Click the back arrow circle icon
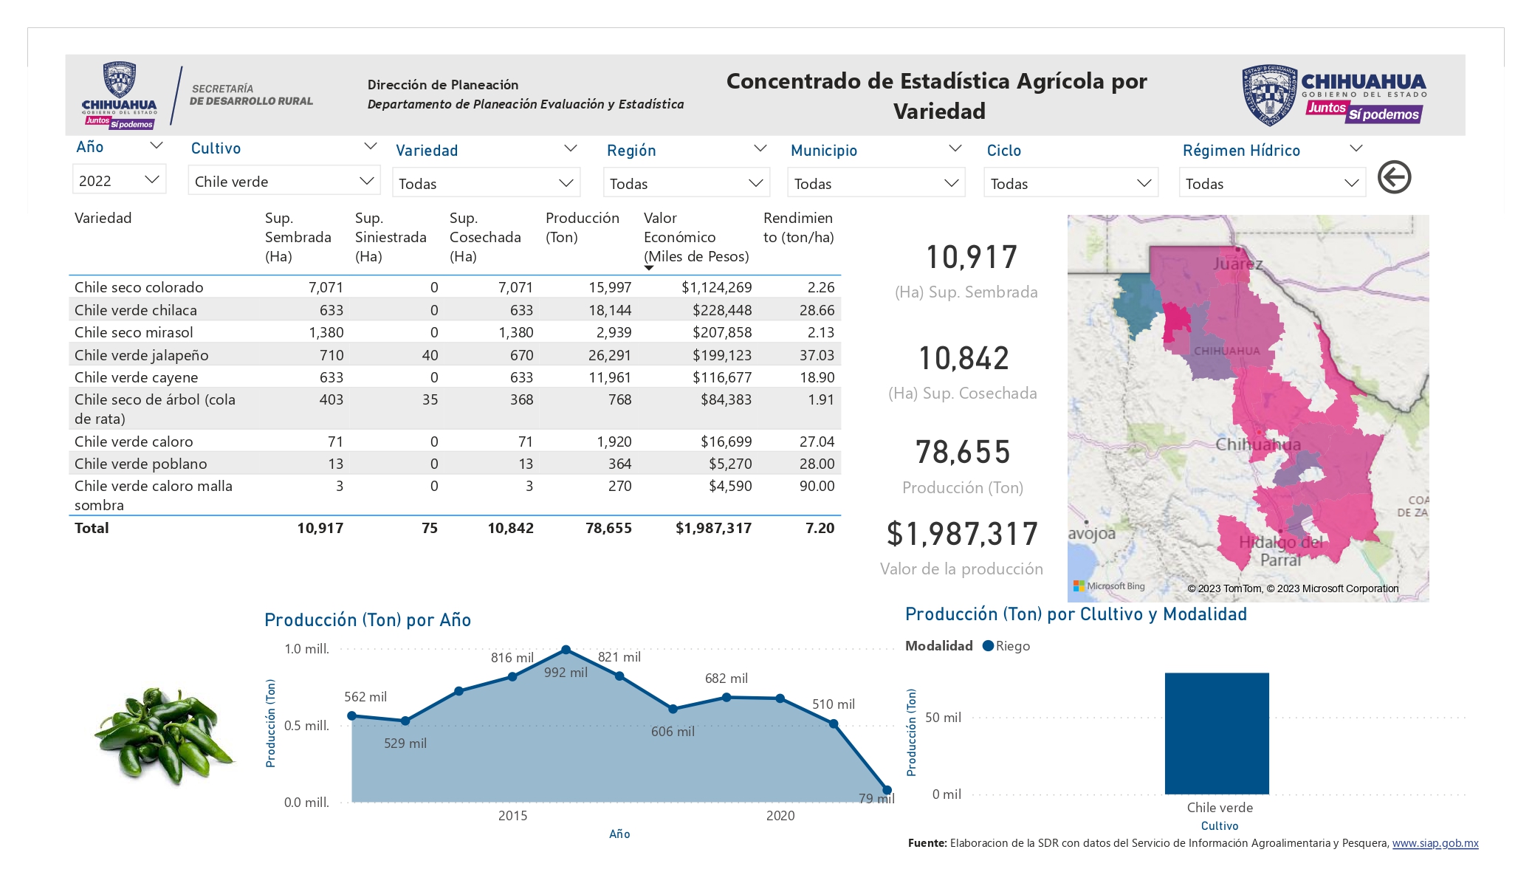The image size is (1532, 886). [x=1394, y=177]
